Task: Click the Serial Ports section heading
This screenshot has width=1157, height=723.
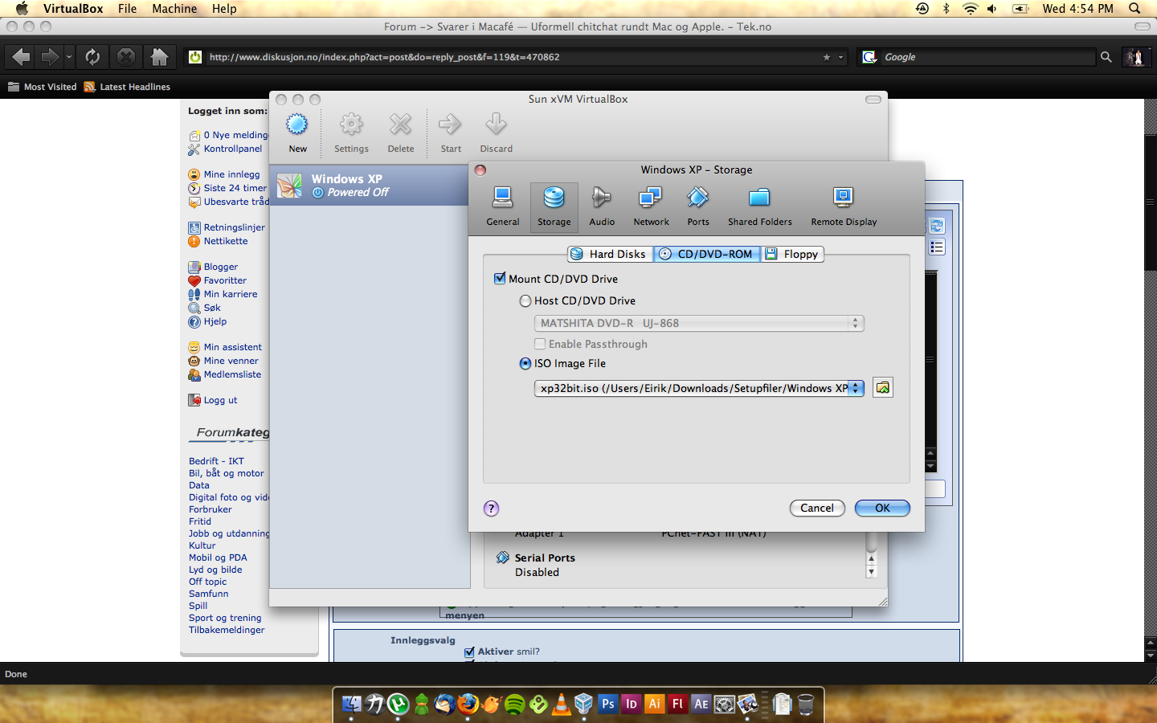Action: pyautogui.click(x=545, y=558)
